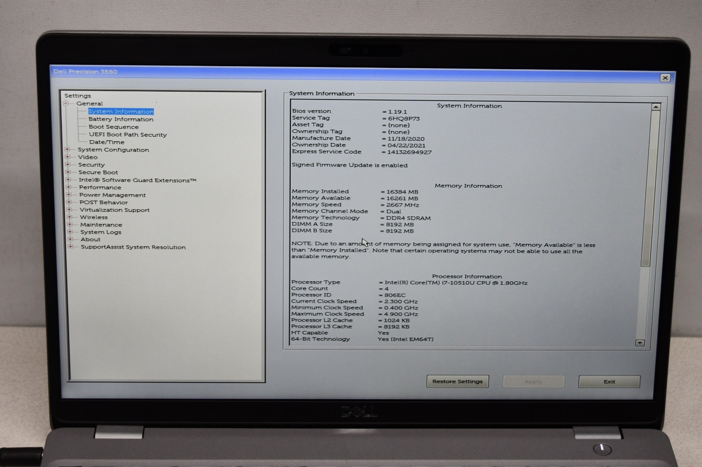Click Memory Technology value DDR4 SDRAM

(x=408, y=218)
